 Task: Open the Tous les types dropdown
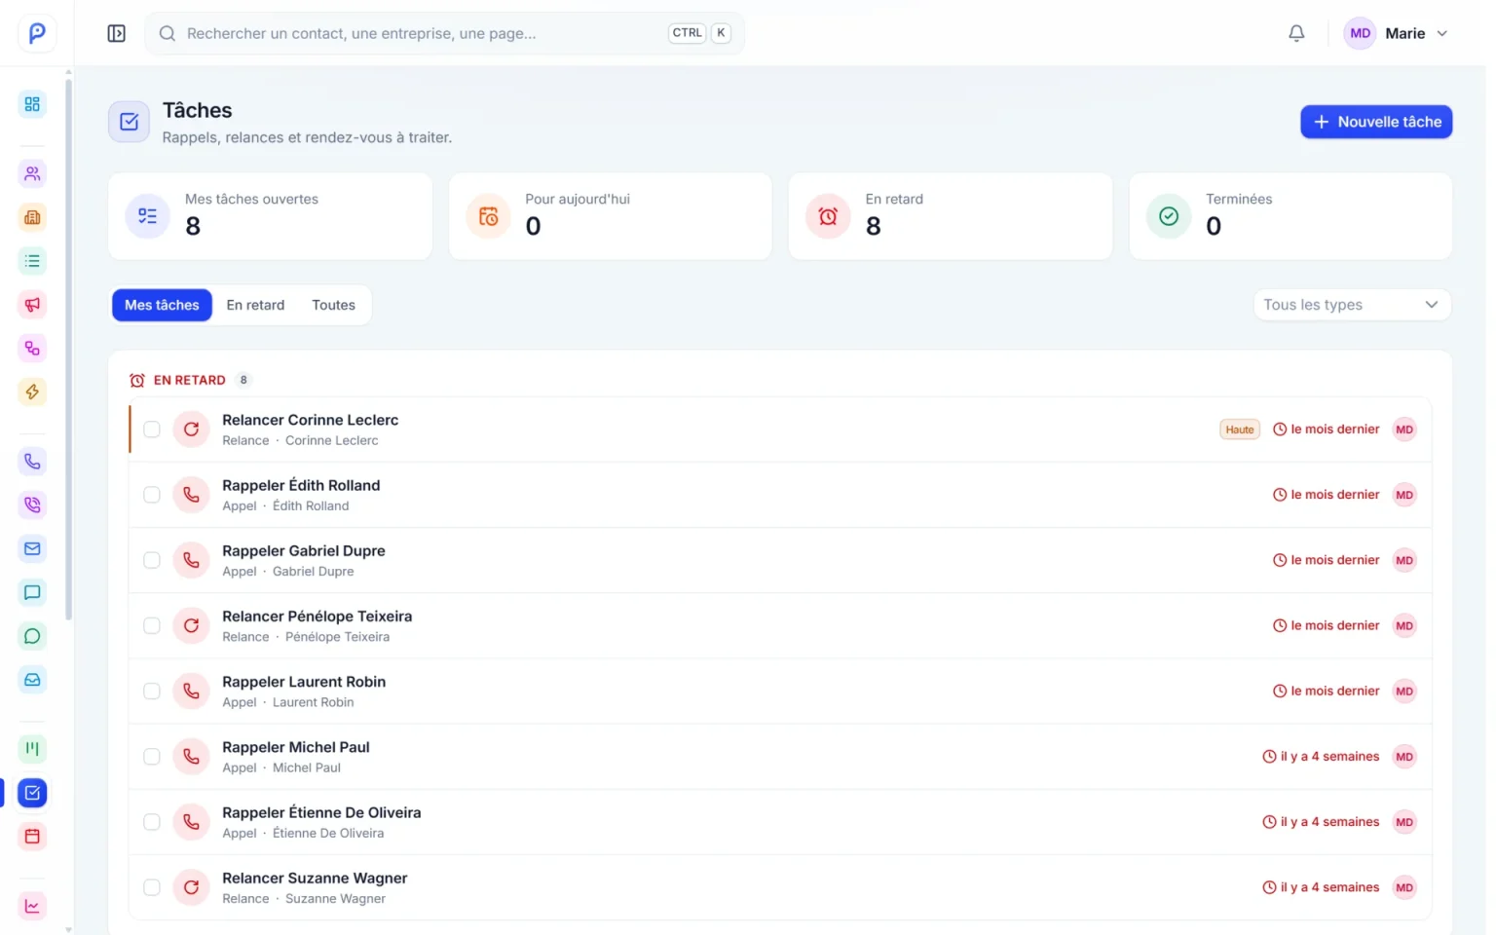click(x=1351, y=305)
